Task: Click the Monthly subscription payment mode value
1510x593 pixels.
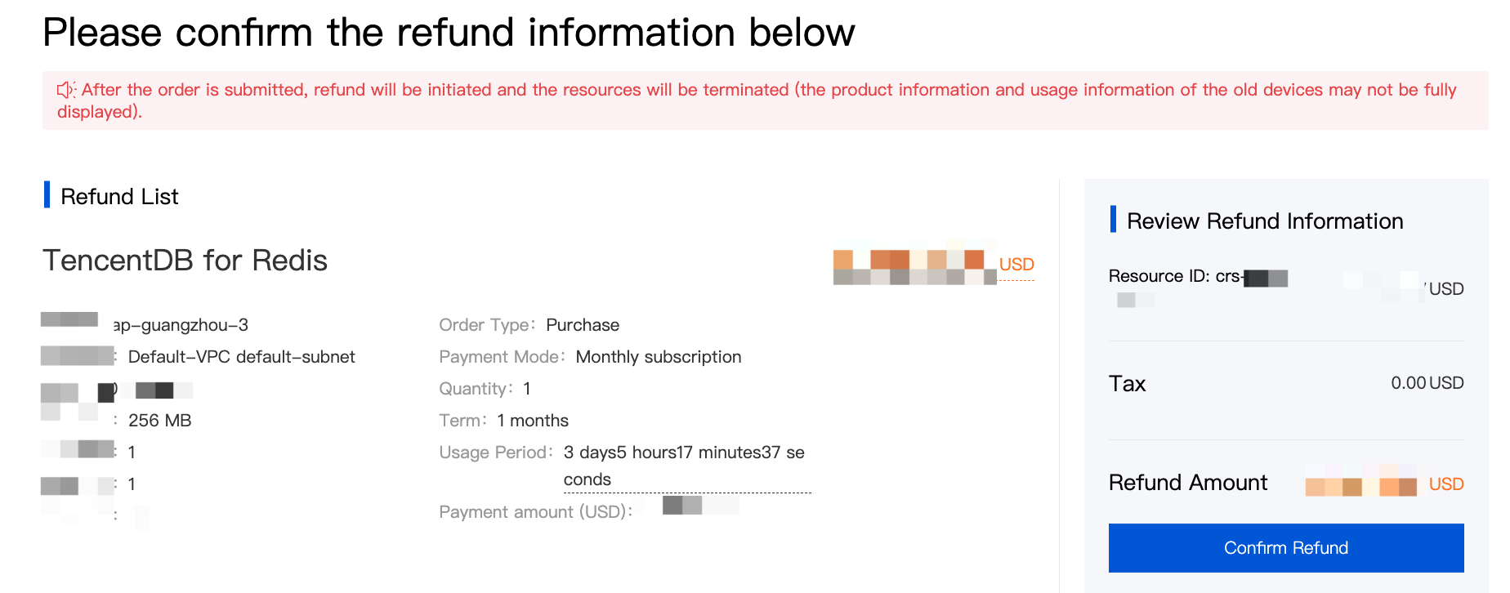Action: point(658,357)
